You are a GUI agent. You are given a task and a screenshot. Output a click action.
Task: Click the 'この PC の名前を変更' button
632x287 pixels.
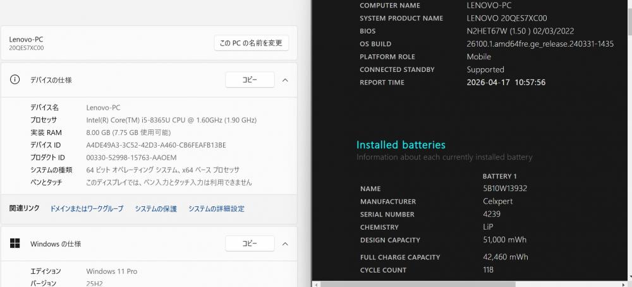[x=251, y=43]
